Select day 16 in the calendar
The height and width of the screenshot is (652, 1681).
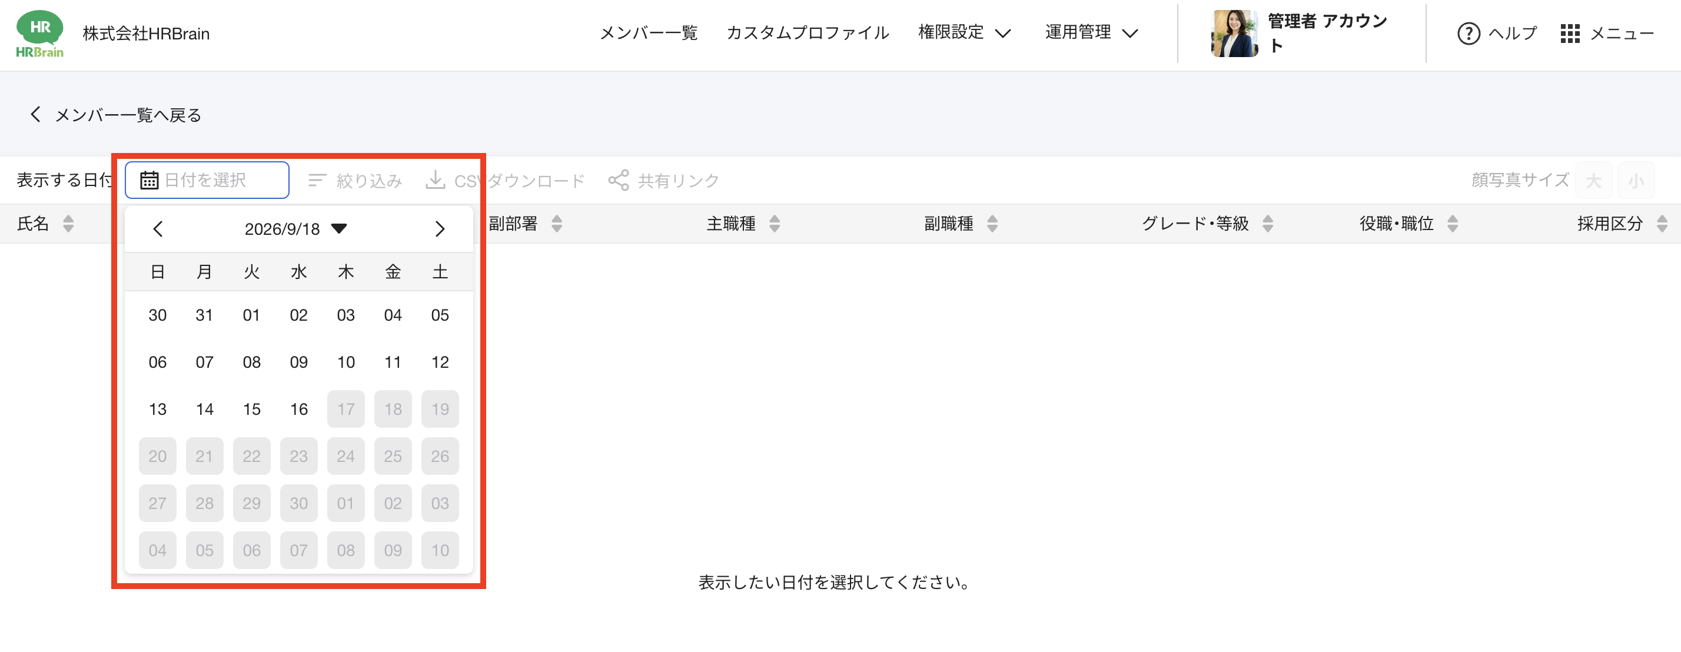pos(299,409)
